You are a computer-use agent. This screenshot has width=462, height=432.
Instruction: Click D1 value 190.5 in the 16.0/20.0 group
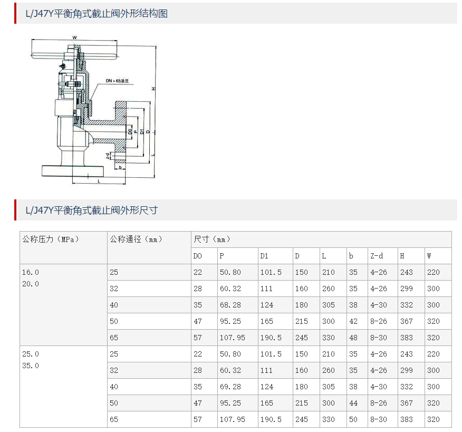click(x=271, y=338)
